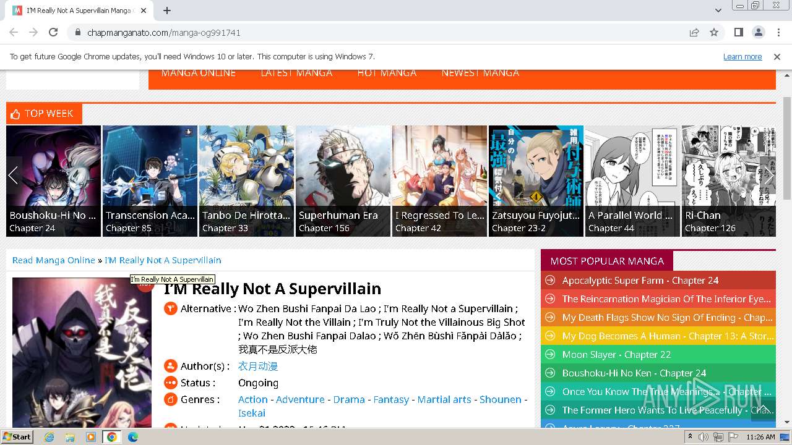The image size is (792, 445).
Task: Open Boushoku-Hi No Ken thumbnail
Action: pyautogui.click(x=53, y=181)
